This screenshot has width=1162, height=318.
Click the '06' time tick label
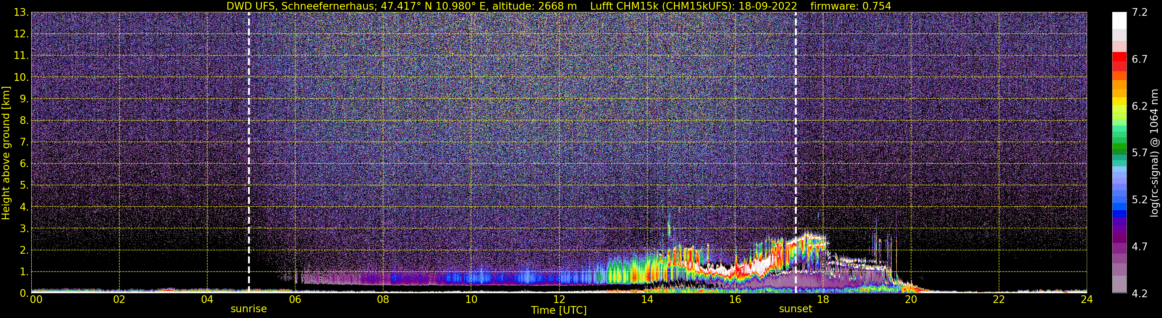tap(295, 300)
